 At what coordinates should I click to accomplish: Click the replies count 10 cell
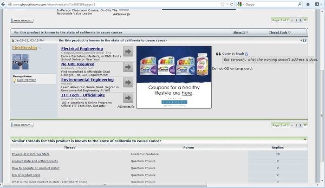coord(278,154)
